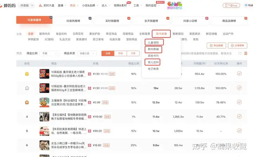Image resolution: width=253 pixels, height=157 pixels.
Task: Switch to the 实时销量榜 tab
Action: point(112,21)
